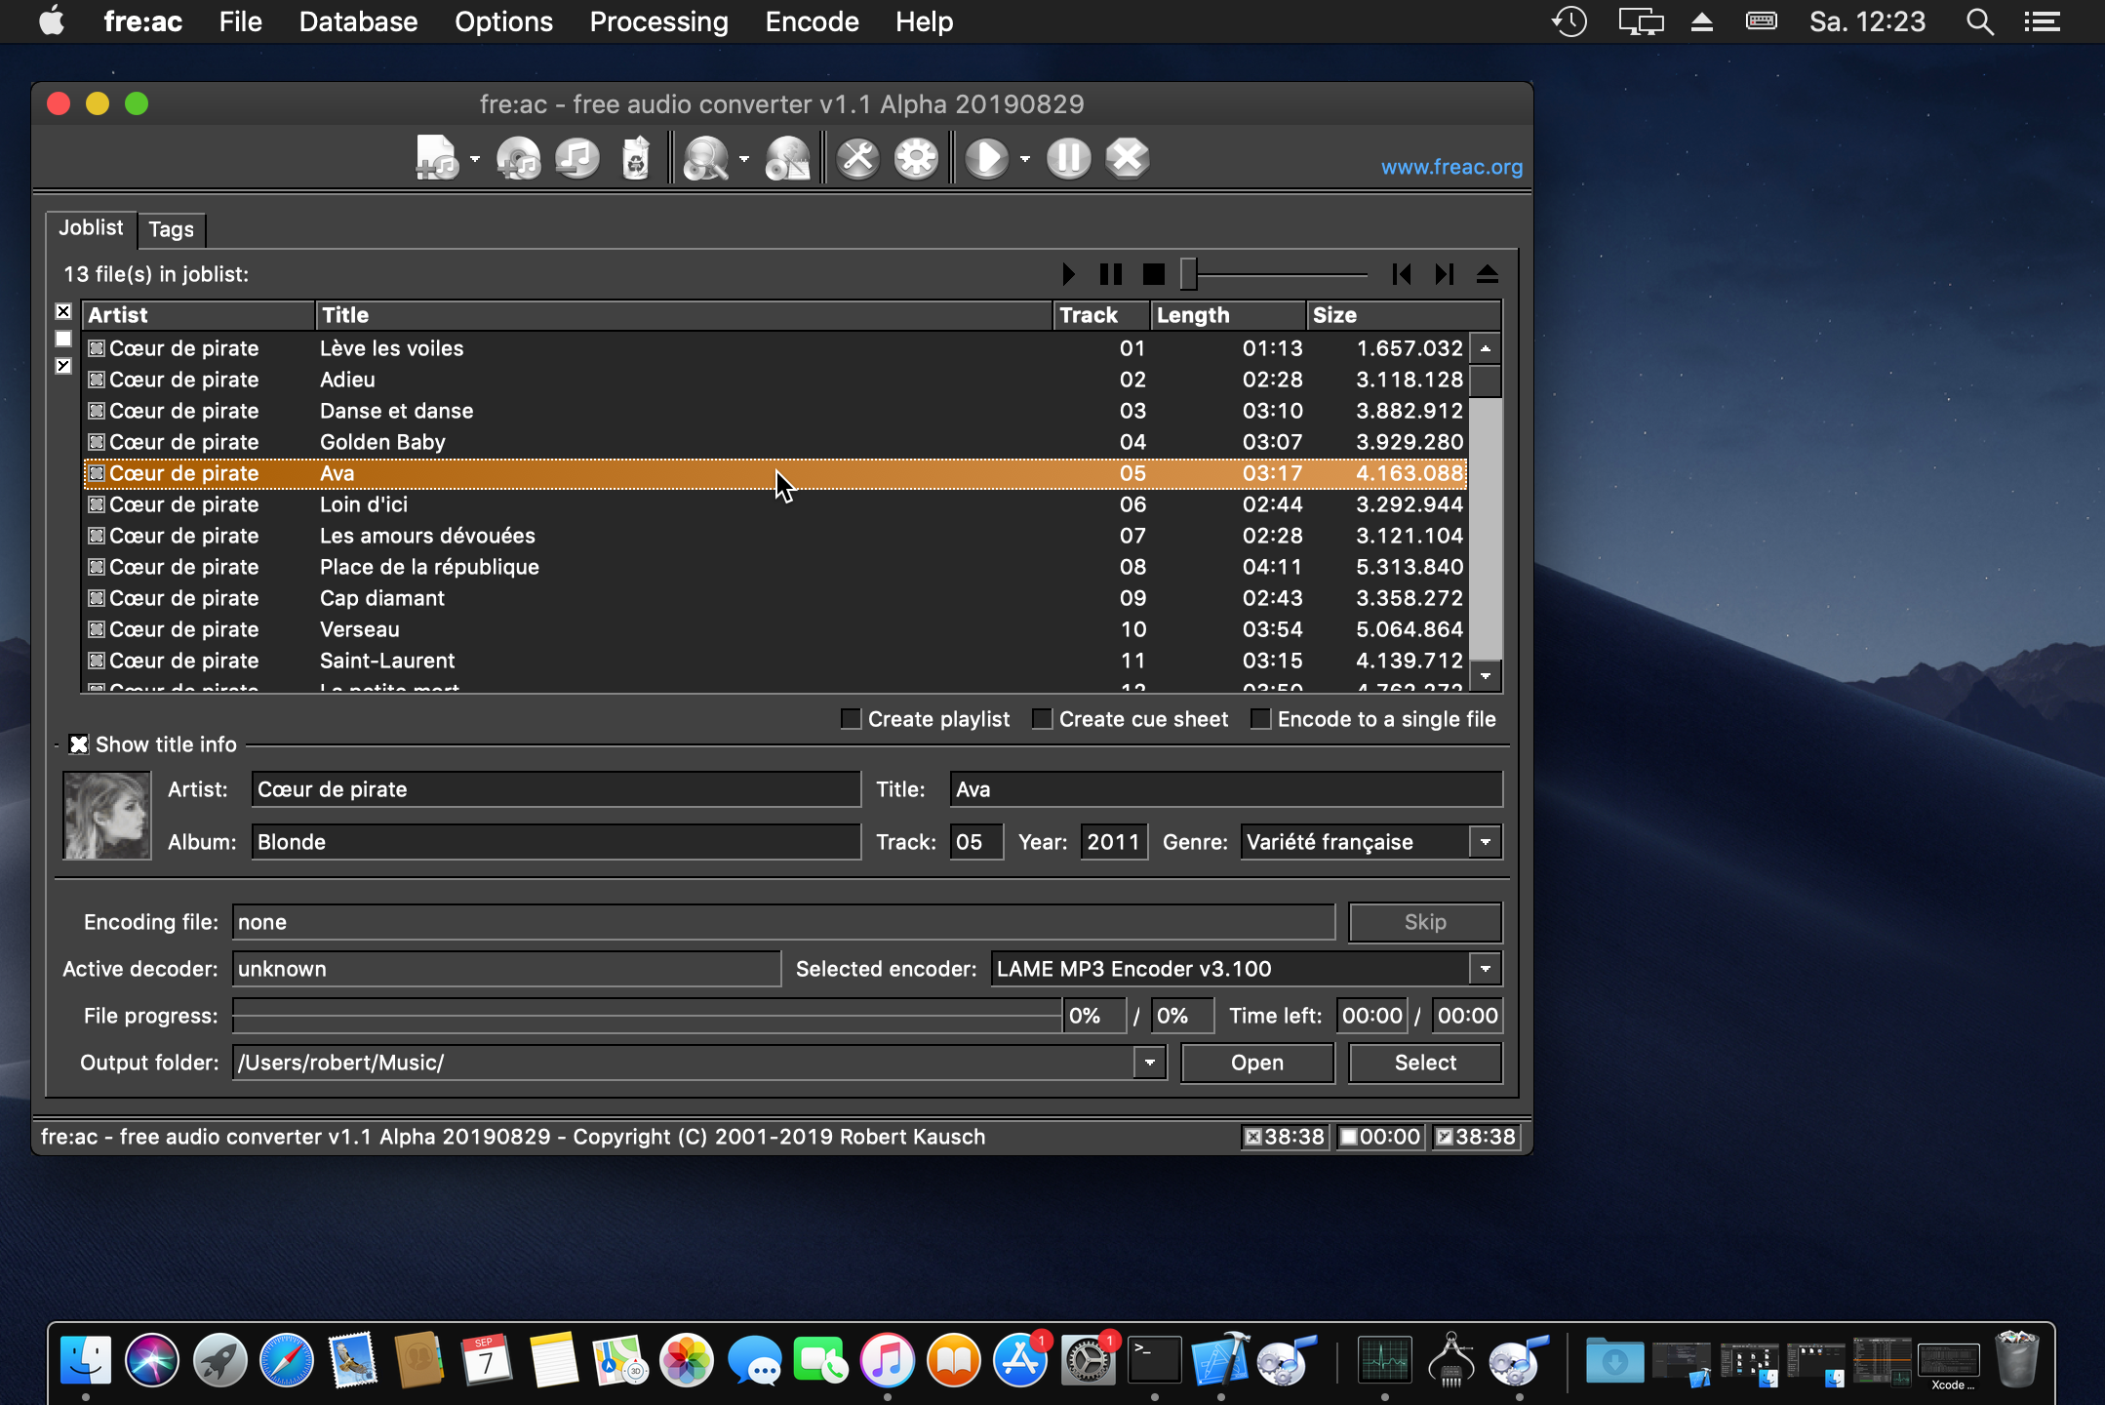Skip to next track in player
Viewport: 2105px width, 1405px height.
pos(1445,274)
